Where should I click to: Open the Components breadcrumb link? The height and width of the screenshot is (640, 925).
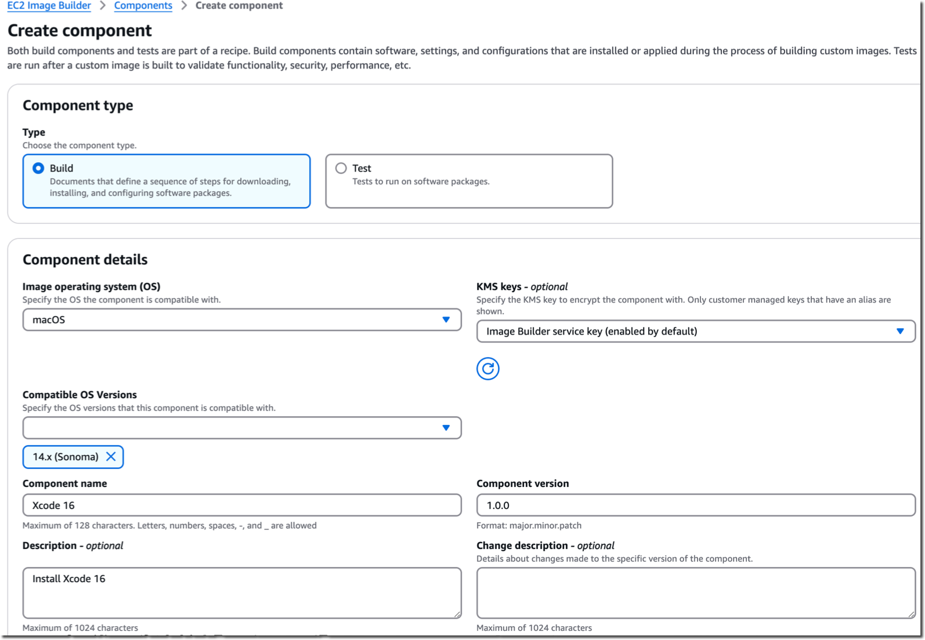click(x=143, y=6)
